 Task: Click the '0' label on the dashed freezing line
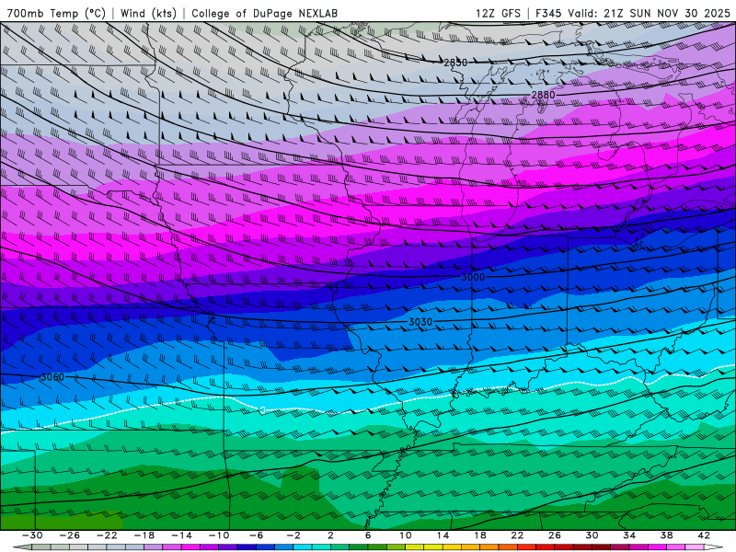(x=262, y=410)
